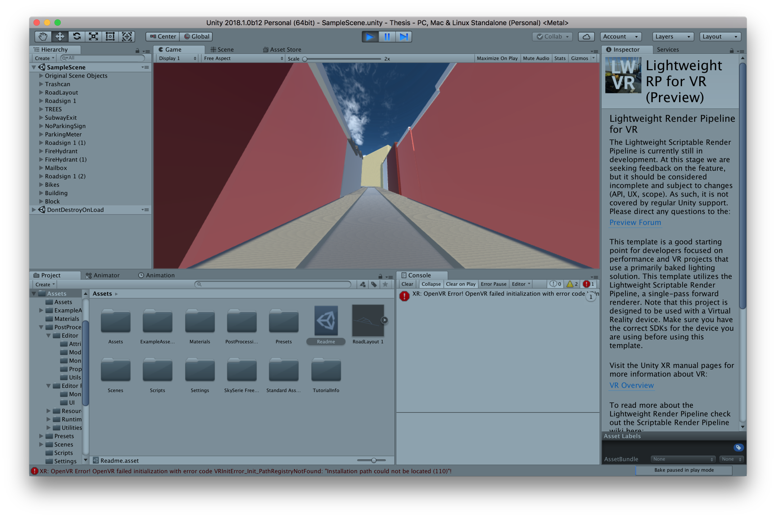Select the Move tool

click(60, 36)
